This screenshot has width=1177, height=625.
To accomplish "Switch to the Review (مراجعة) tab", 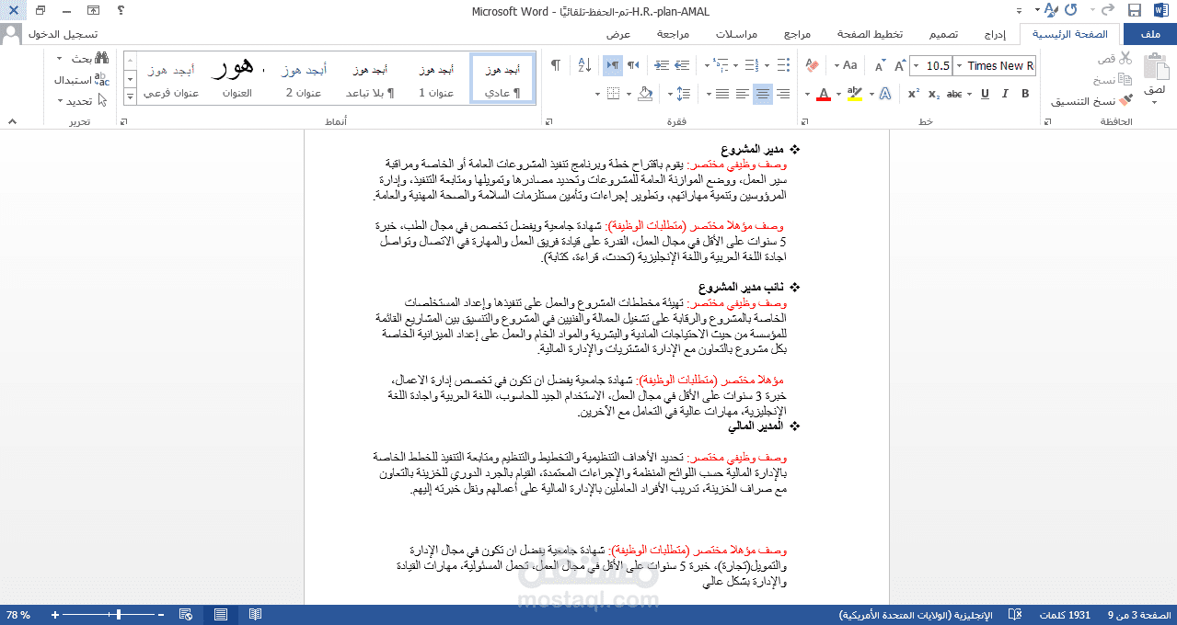I will (673, 34).
